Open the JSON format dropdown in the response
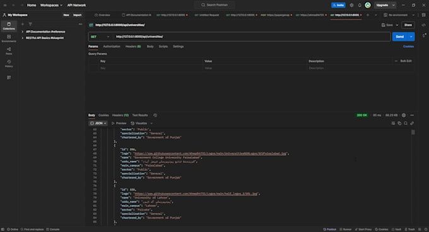The height and width of the screenshot is (232, 429). pyautogui.click(x=98, y=124)
